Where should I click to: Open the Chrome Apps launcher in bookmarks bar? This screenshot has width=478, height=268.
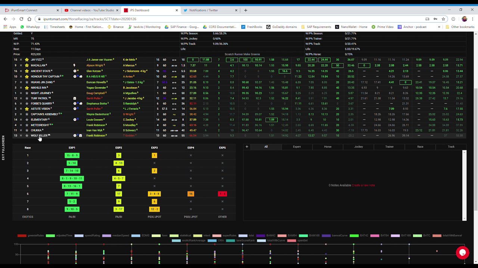click(x=10, y=27)
